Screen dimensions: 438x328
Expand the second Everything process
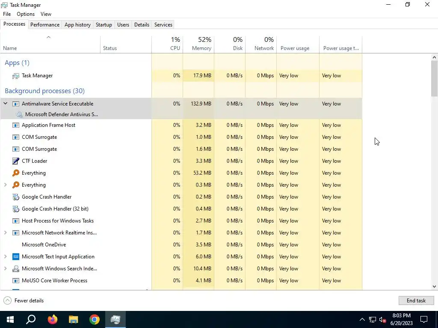click(5, 184)
